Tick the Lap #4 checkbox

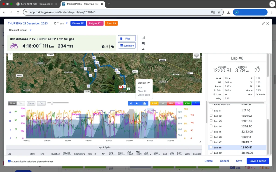tap(211, 126)
